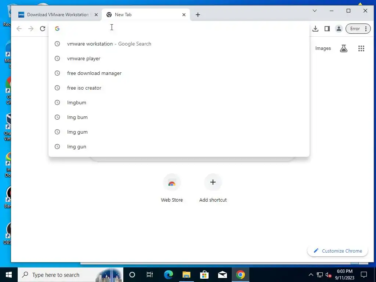Click clock icon beside 'vmware player'
376x282 pixels.
pos(57,58)
